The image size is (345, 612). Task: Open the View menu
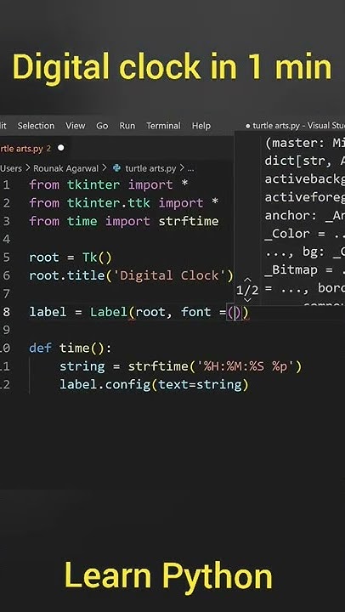[x=76, y=126]
